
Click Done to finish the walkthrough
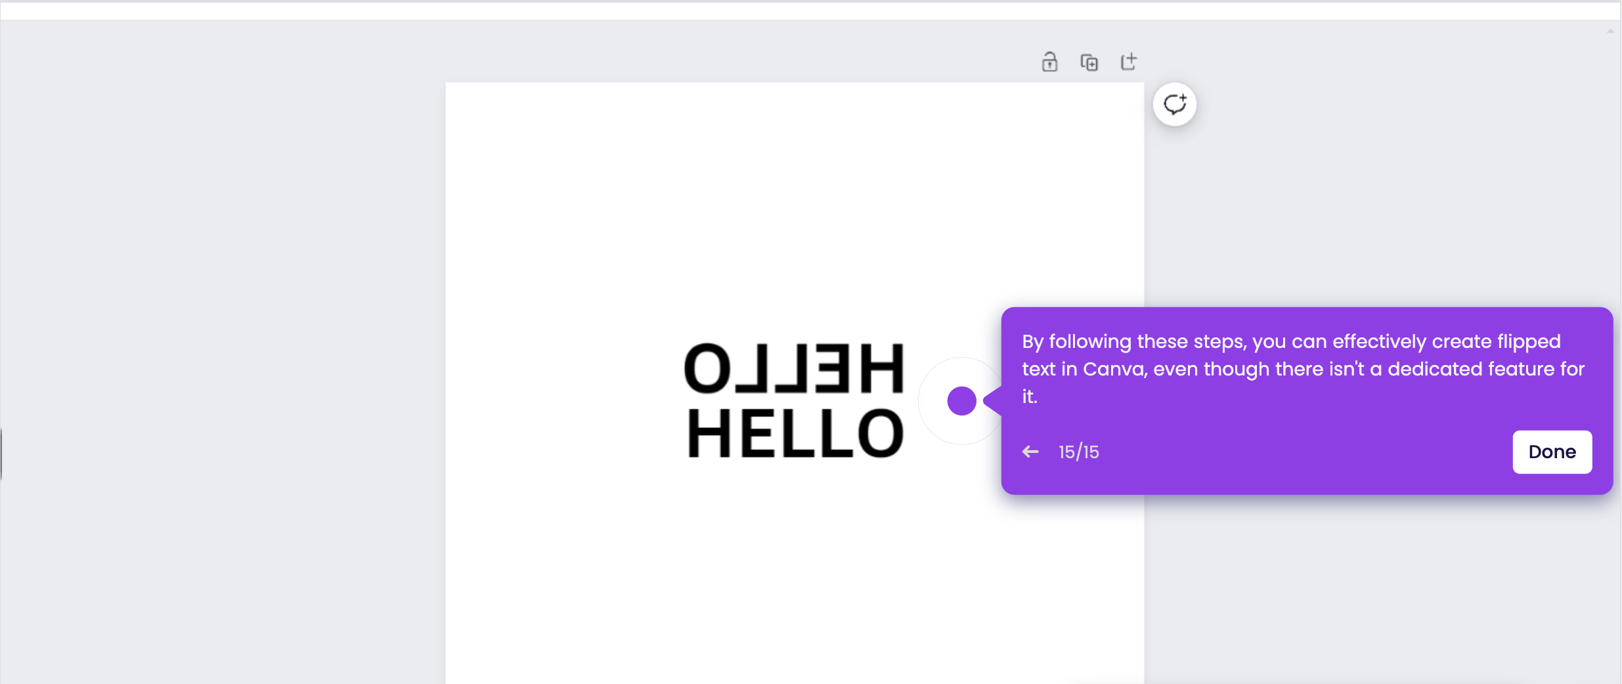point(1552,452)
